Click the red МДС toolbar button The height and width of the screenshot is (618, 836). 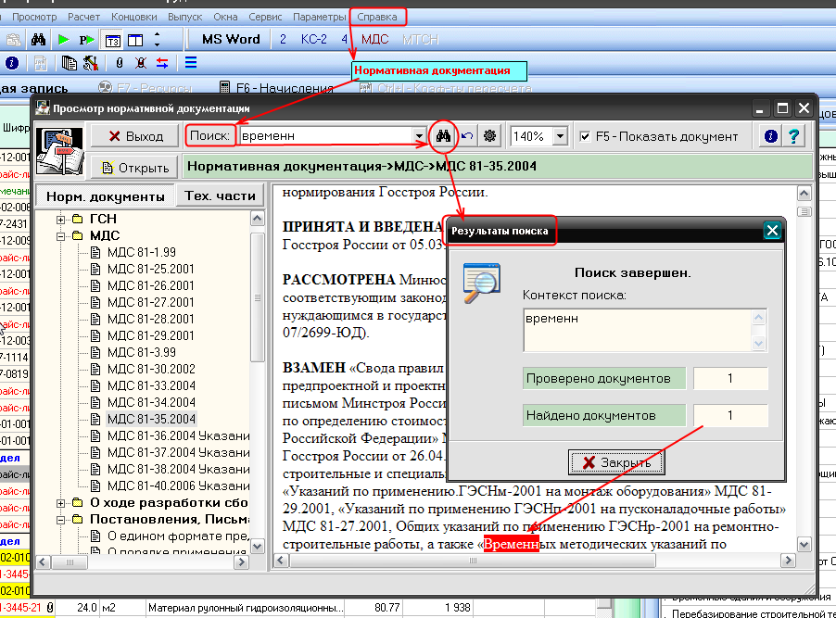[374, 40]
